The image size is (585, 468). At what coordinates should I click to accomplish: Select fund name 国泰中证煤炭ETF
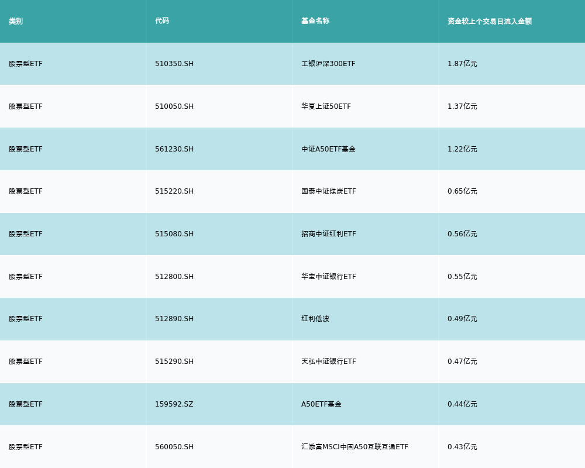329,191
